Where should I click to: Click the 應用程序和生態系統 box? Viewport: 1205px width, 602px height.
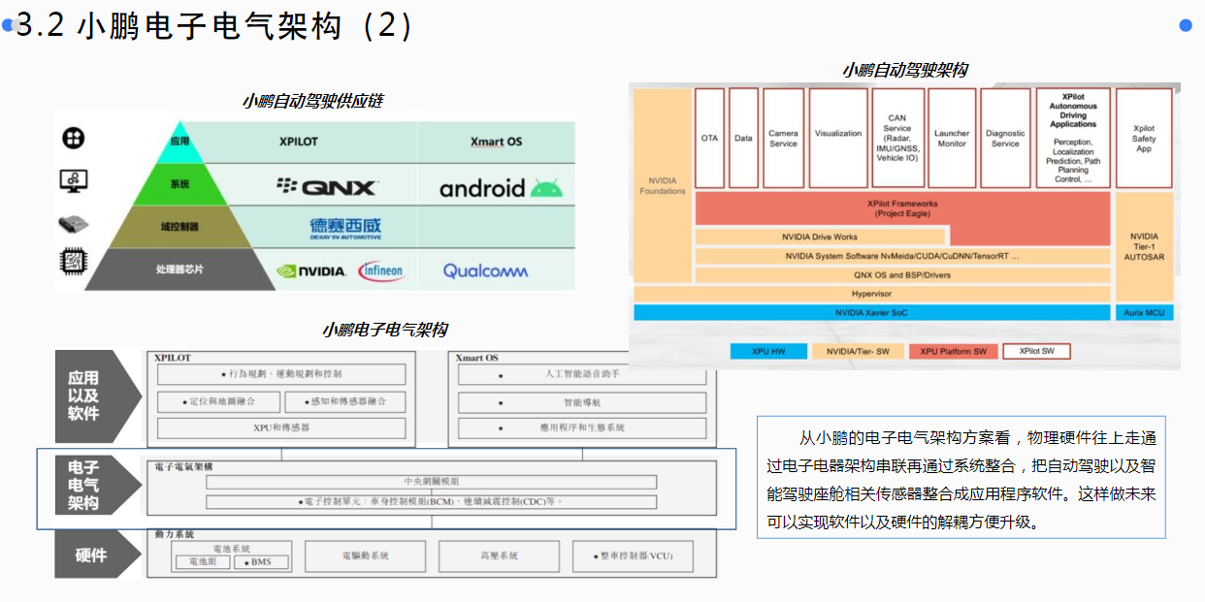(581, 428)
